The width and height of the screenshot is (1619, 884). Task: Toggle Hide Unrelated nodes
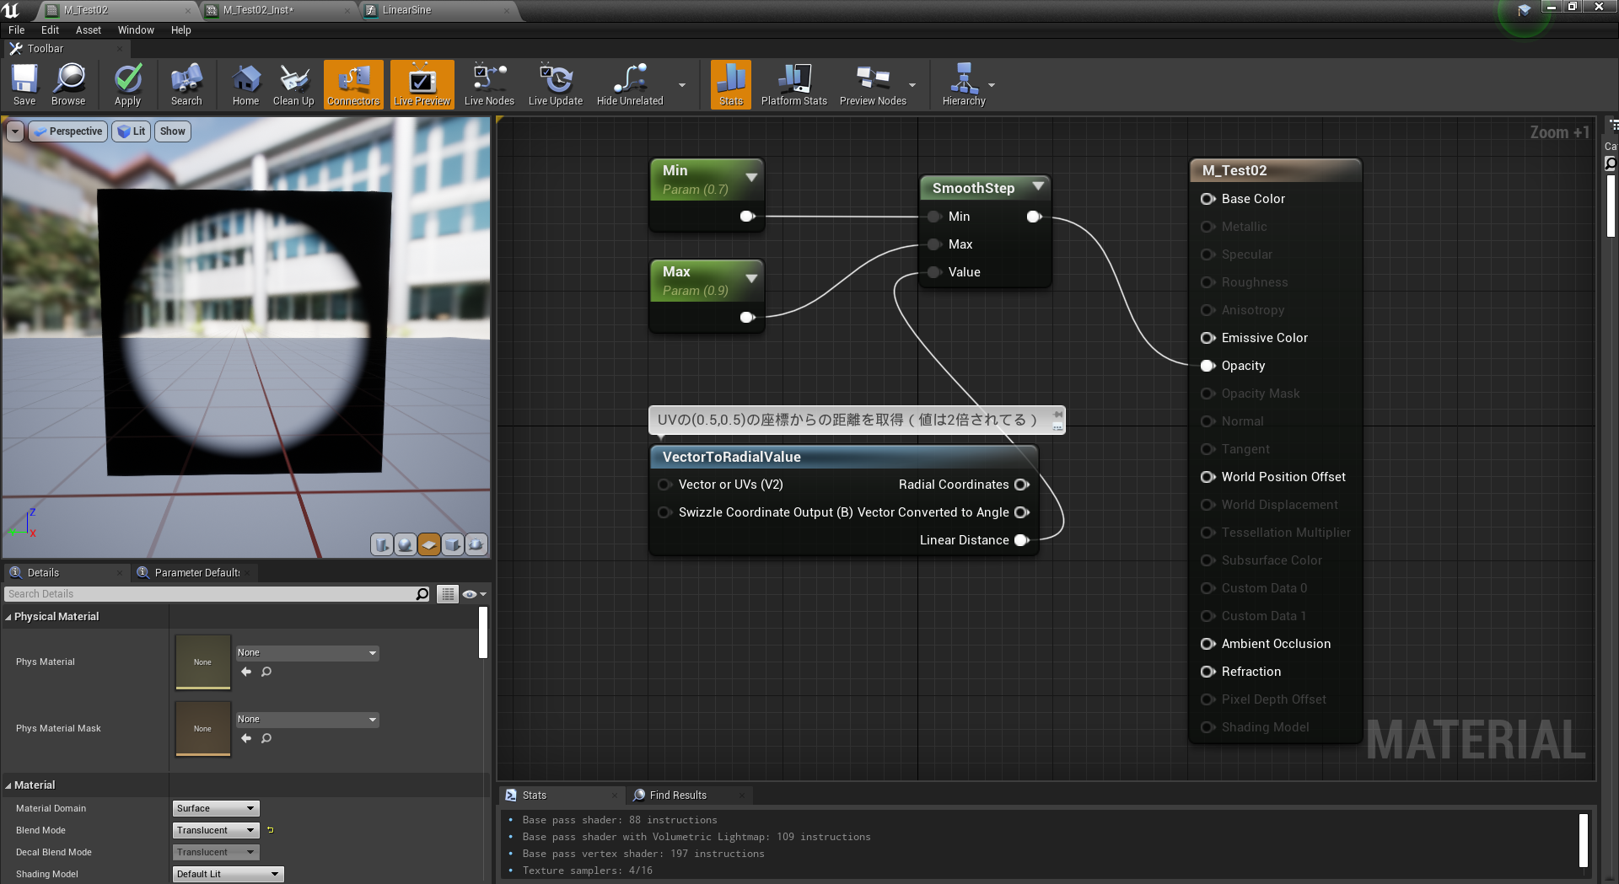[x=628, y=84]
